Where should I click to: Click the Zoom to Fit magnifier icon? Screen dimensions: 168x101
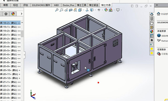pos(57,10)
